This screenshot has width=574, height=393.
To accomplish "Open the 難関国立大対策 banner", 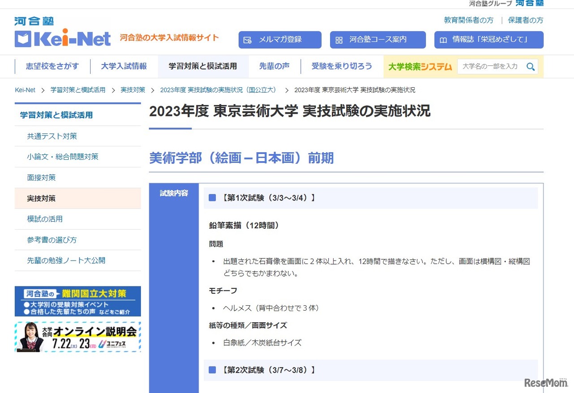I will [x=78, y=301].
